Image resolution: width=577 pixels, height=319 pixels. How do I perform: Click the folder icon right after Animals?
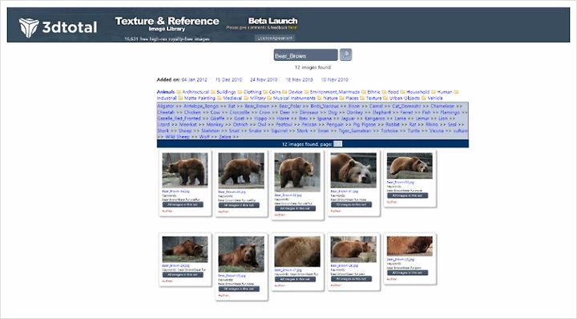179,92
